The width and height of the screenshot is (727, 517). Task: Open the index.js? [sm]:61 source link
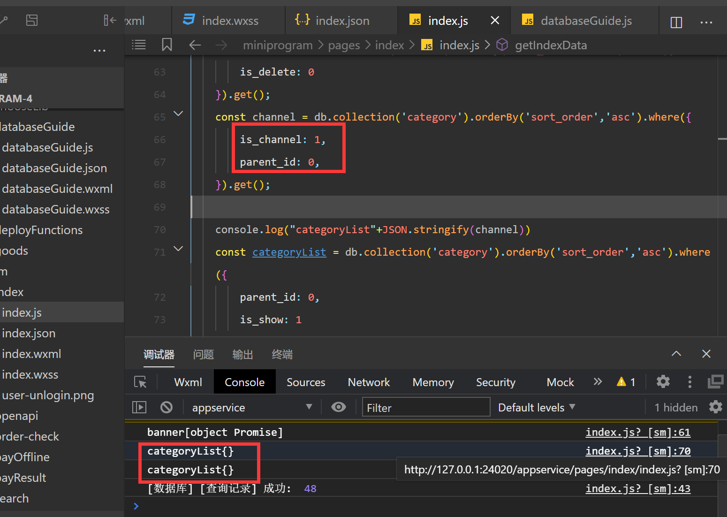[x=637, y=432]
